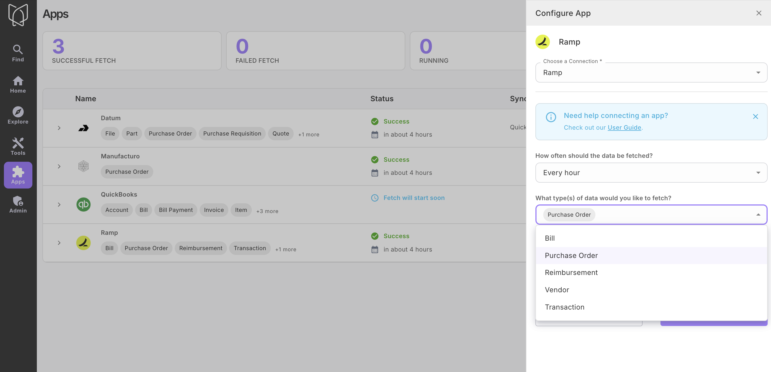The width and height of the screenshot is (771, 372).
Task: Click QuickBooks Item tag
Action: [x=241, y=210]
